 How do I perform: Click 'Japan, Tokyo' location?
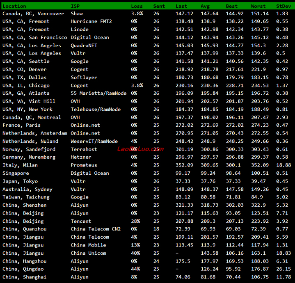(x=20, y=181)
